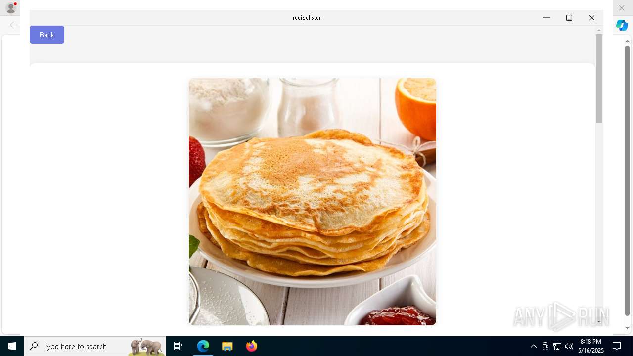Click the Edge window's scrollbar down arrow
Viewport: 633px width, 356px height.
(627, 328)
